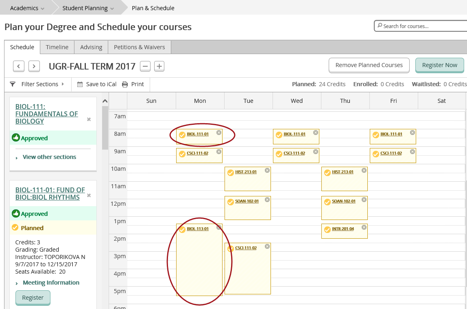The height and width of the screenshot is (309, 467).
Task: Open the Petitions & Waivers tab
Action: (140, 47)
